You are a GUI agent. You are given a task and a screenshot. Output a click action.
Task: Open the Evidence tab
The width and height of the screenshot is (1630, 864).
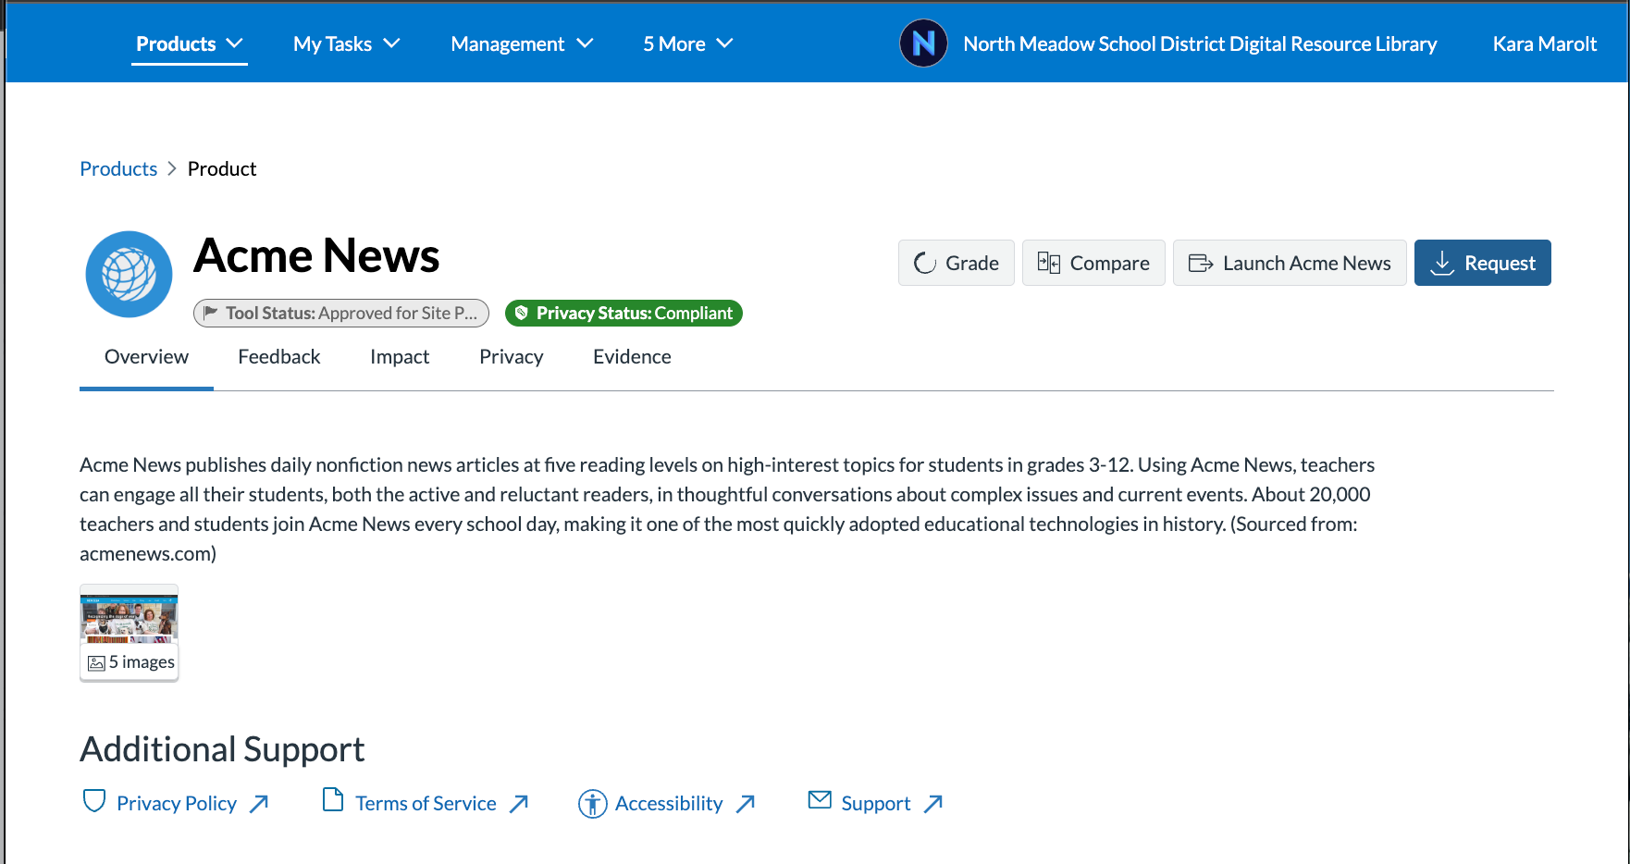click(632, 357)
